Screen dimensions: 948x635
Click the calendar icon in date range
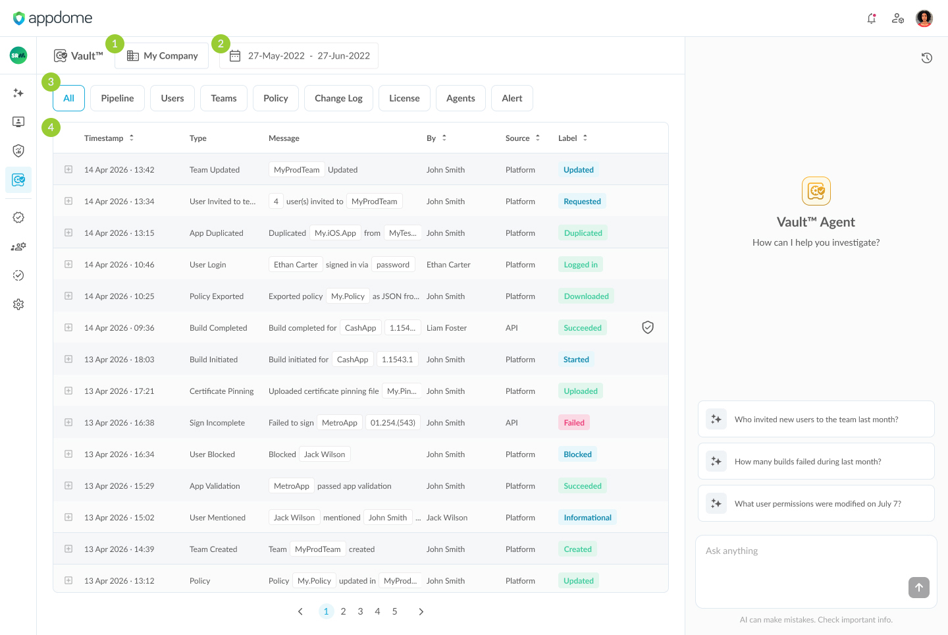pyautogui.click(x=235, y=56)
